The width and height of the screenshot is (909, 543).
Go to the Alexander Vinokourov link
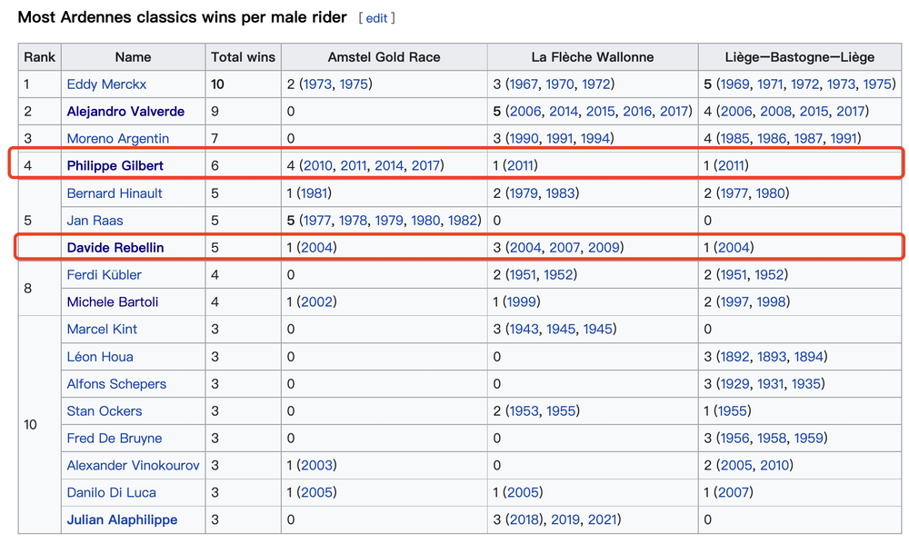tap(133, 466)
